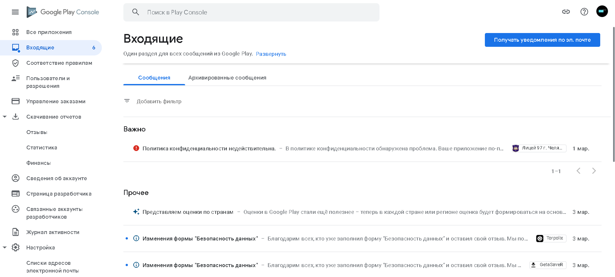
Task: Click the developer page icon
Action: tap(15, 194)
